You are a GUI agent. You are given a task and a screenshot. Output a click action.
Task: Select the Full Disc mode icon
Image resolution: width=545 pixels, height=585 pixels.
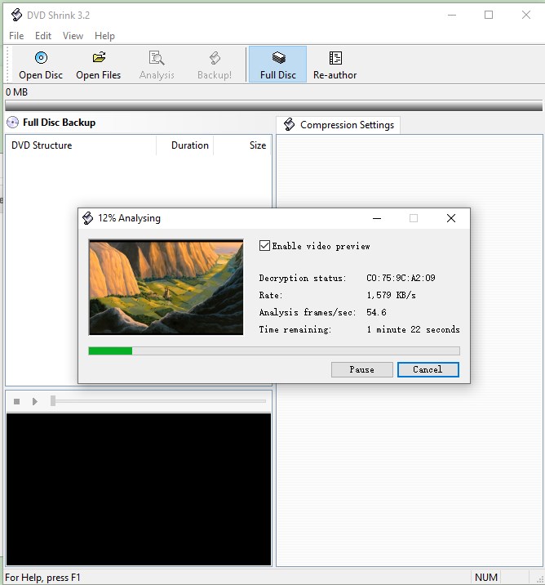coord(278,58)
